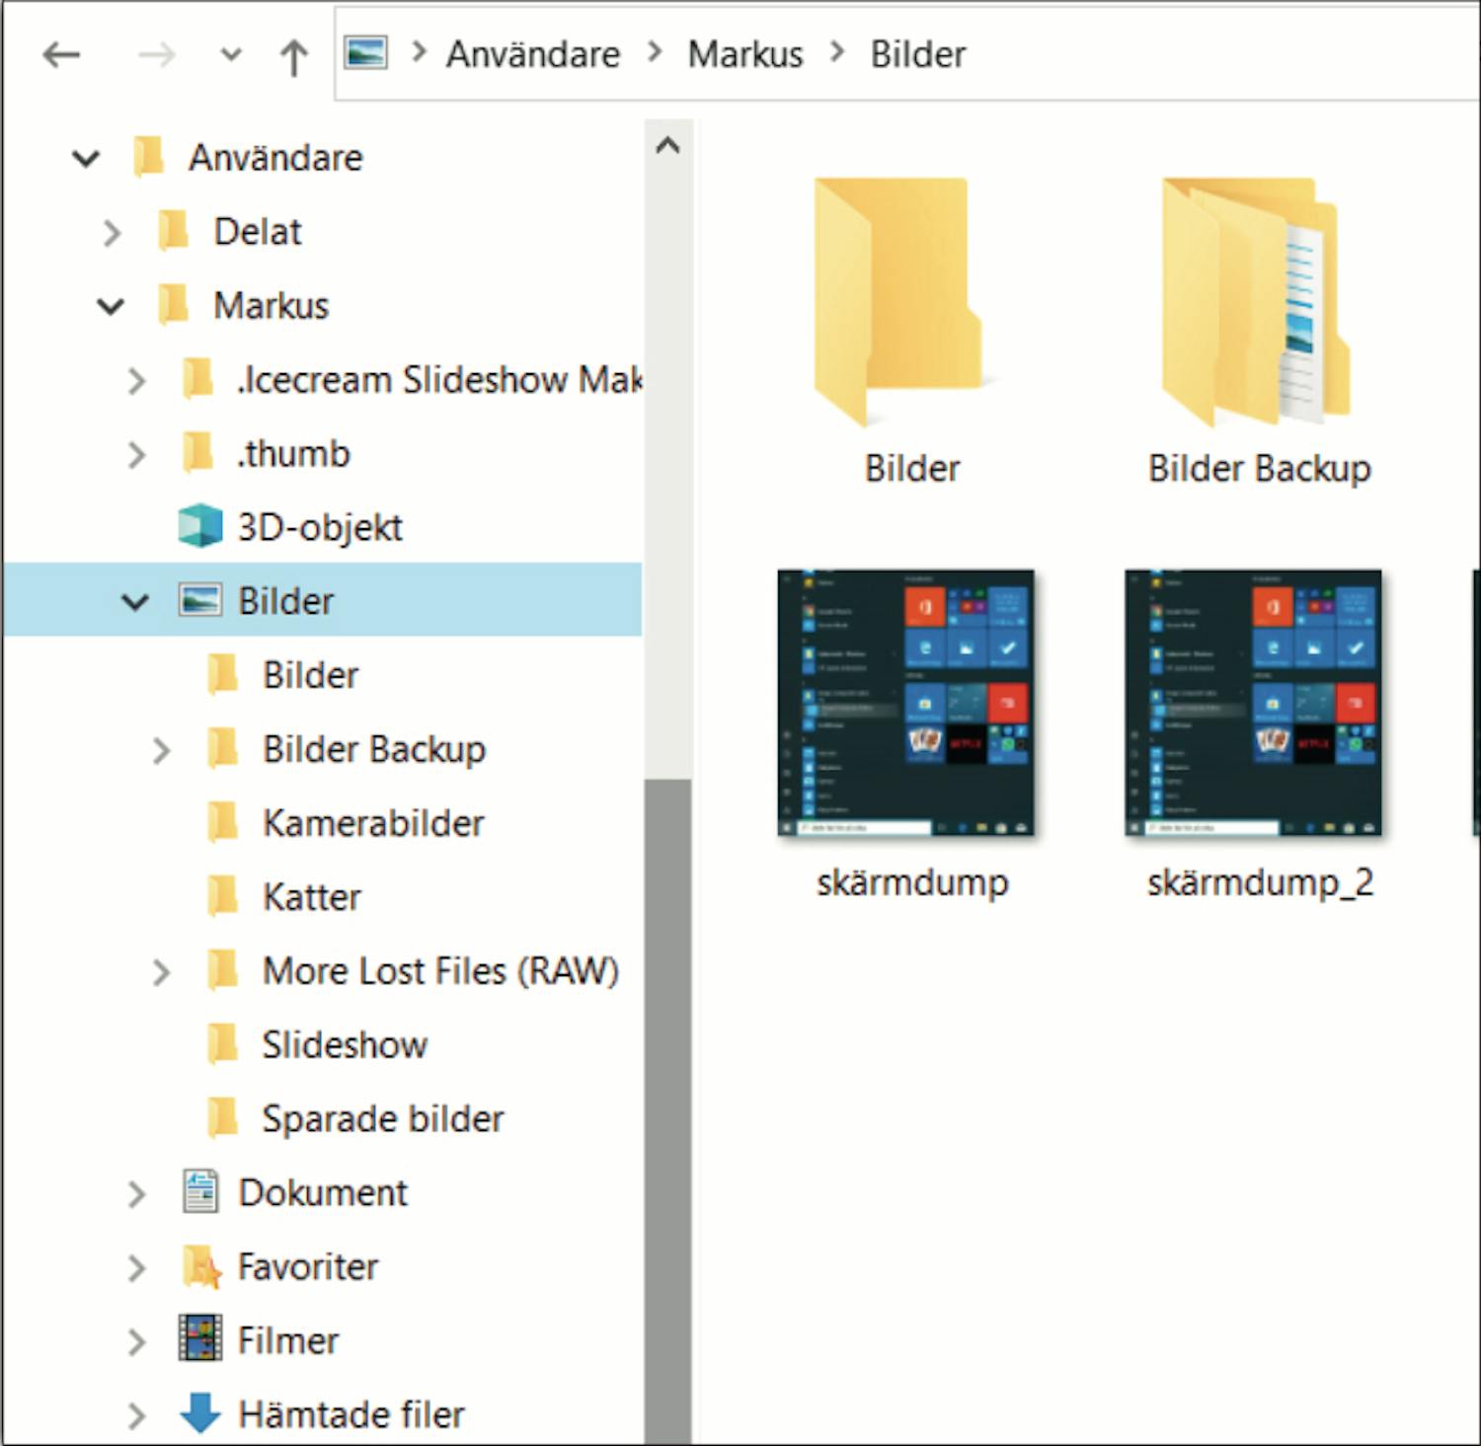Click the Favoriter star folder icon
This screenshot has width=1481, height=1446.
click(x=202, y=1266)
